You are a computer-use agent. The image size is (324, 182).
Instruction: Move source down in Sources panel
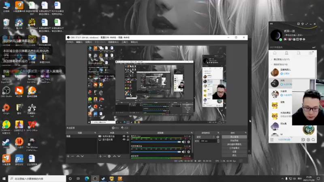pos(119,156)
